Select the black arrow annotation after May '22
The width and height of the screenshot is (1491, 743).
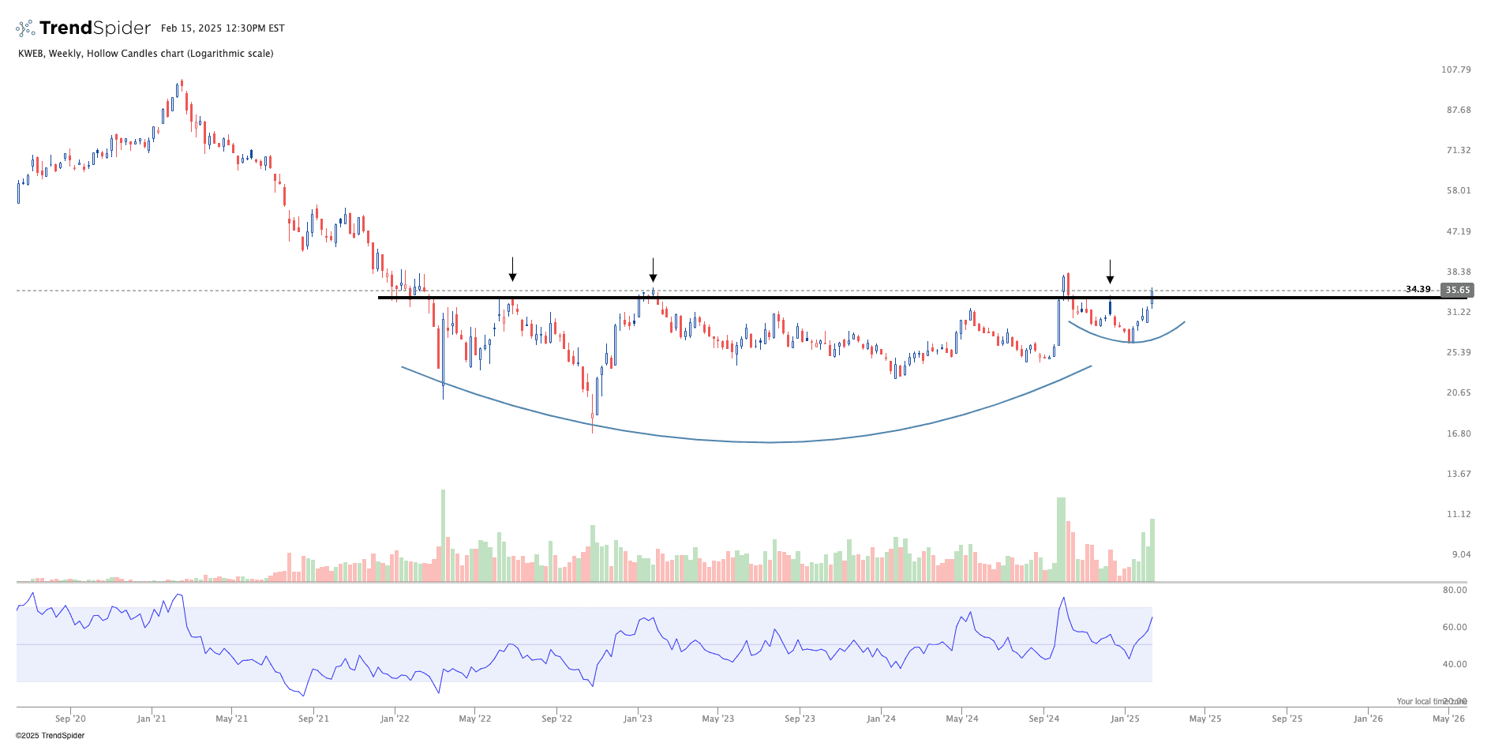[x=513, y=269]
